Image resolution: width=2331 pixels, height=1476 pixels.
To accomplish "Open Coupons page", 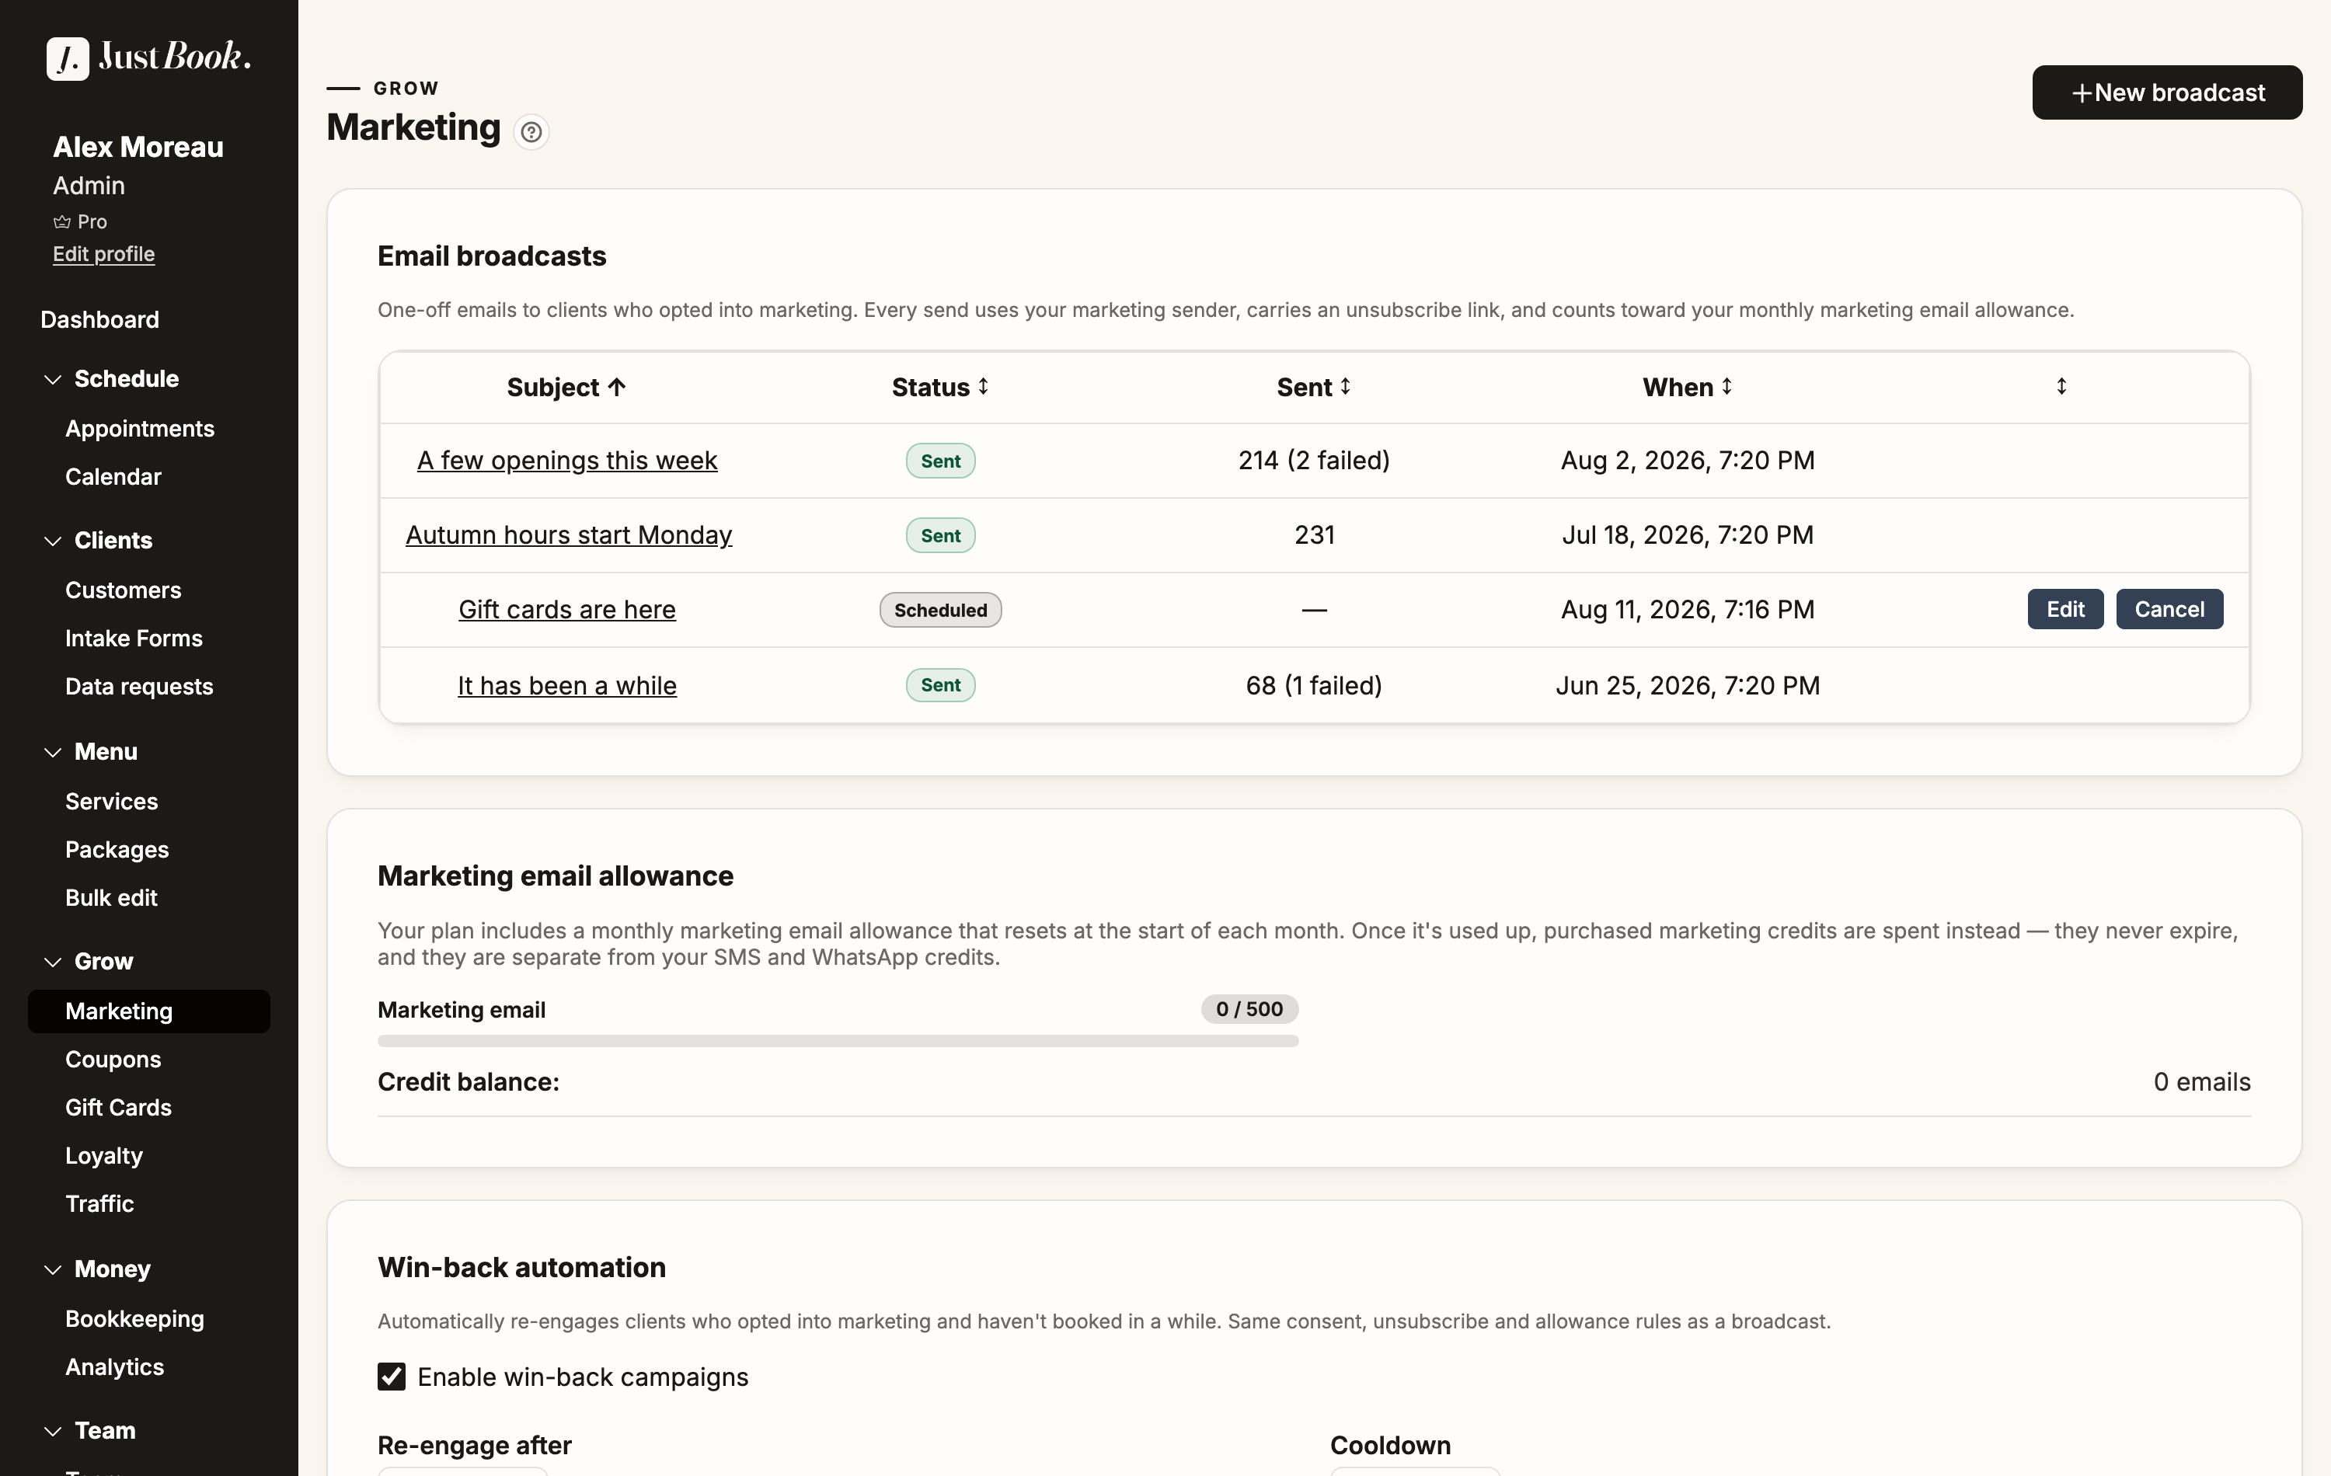I will pyautogui.click(x=113, y=1060).
